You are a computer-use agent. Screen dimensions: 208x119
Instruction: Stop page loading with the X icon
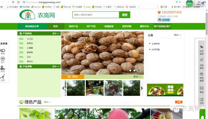[13, 2]
